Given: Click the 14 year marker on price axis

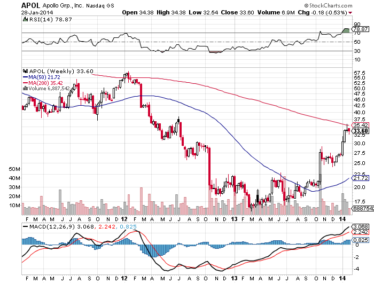Looking at the screenshot, I should (342, 219).
